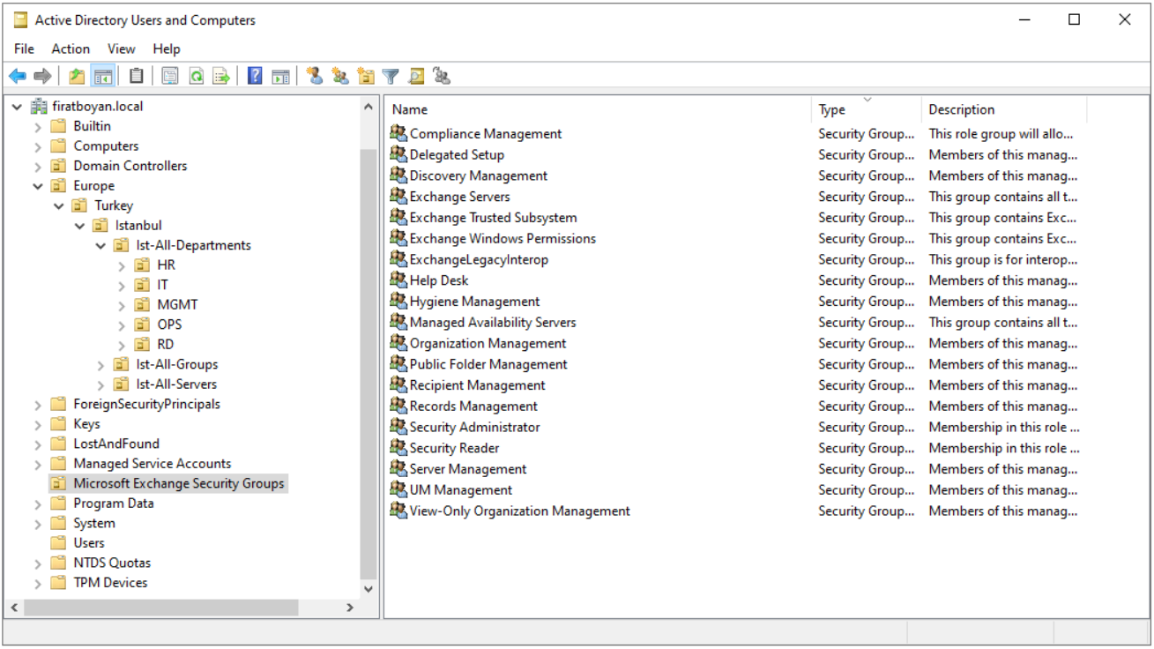Viewport: 1154px width, 649px height.
Task: Open the Help menu
Action: click(x=167, y=49)
